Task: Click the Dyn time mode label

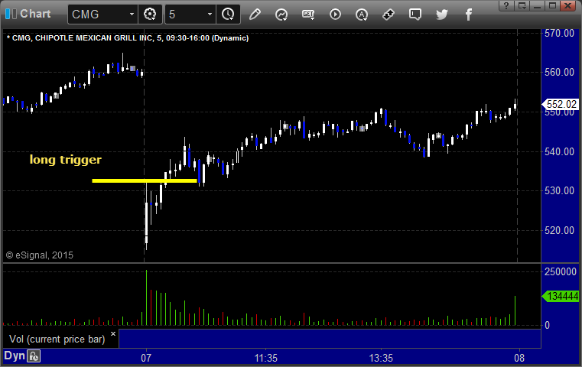Action: pyautogui.click(x=15, y=356)
